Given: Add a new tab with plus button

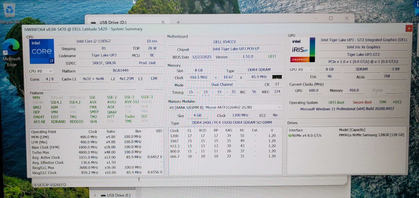Looking at the screenshot, I should (x=178, y=22).
